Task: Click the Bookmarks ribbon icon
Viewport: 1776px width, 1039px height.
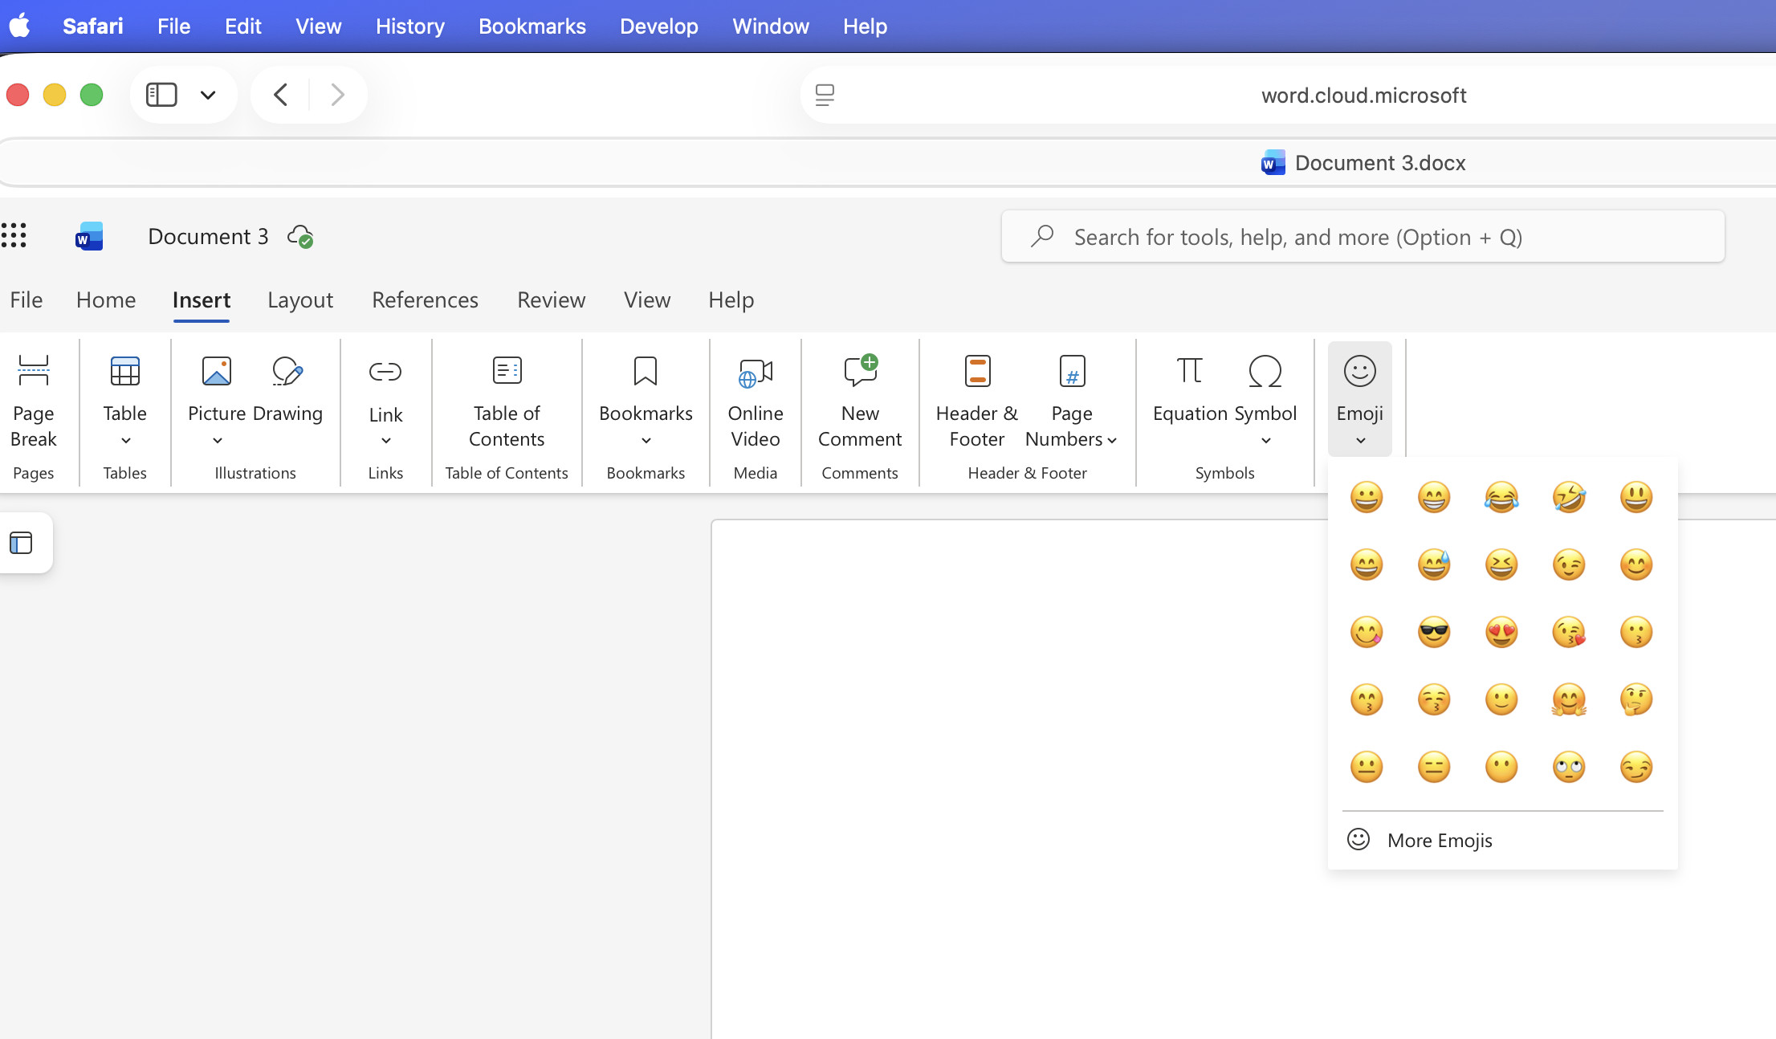Action: (646, 371)
